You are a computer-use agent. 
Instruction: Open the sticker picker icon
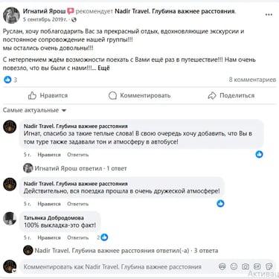click(269, 267)
